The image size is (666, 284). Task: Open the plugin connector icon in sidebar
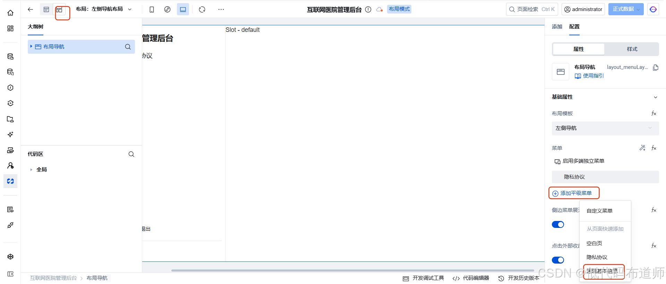point(10,225)
